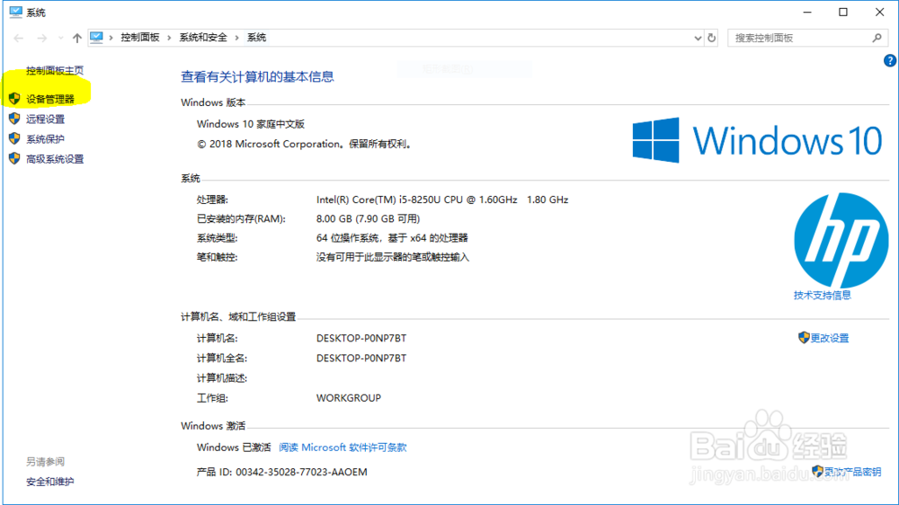Expand chevron before 控制面板 breadcrumb
Viewport: 899px width, 505px height.
point(111,38)
